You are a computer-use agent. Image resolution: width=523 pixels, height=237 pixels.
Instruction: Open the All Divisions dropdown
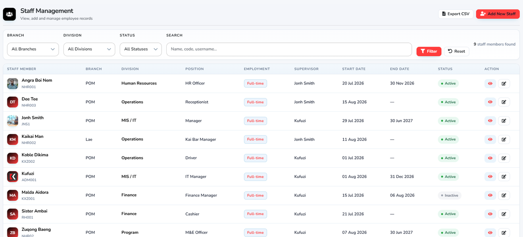(89, 49)
